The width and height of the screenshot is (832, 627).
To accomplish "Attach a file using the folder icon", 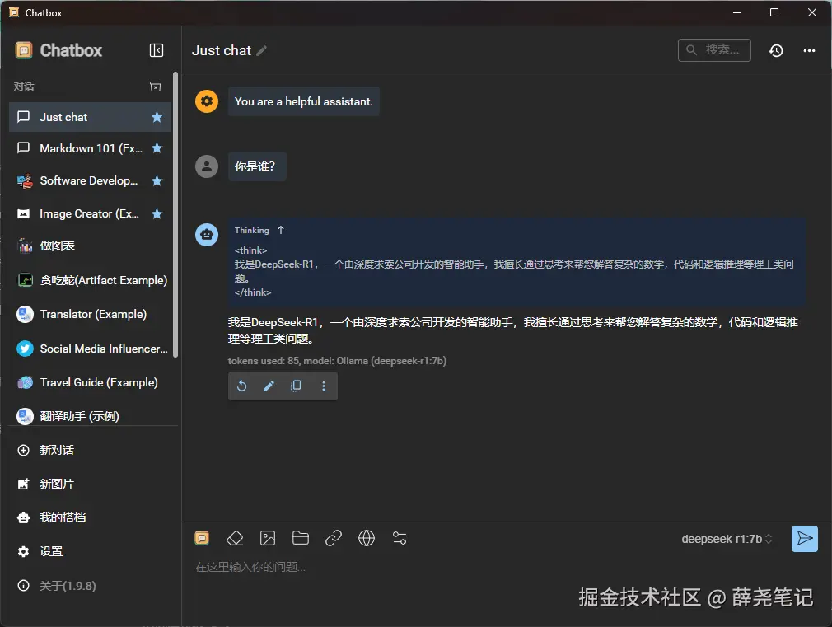I will [301, 538].
